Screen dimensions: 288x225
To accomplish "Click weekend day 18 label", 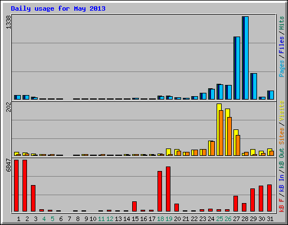I will pyautogui.click(x=160, y=219).
